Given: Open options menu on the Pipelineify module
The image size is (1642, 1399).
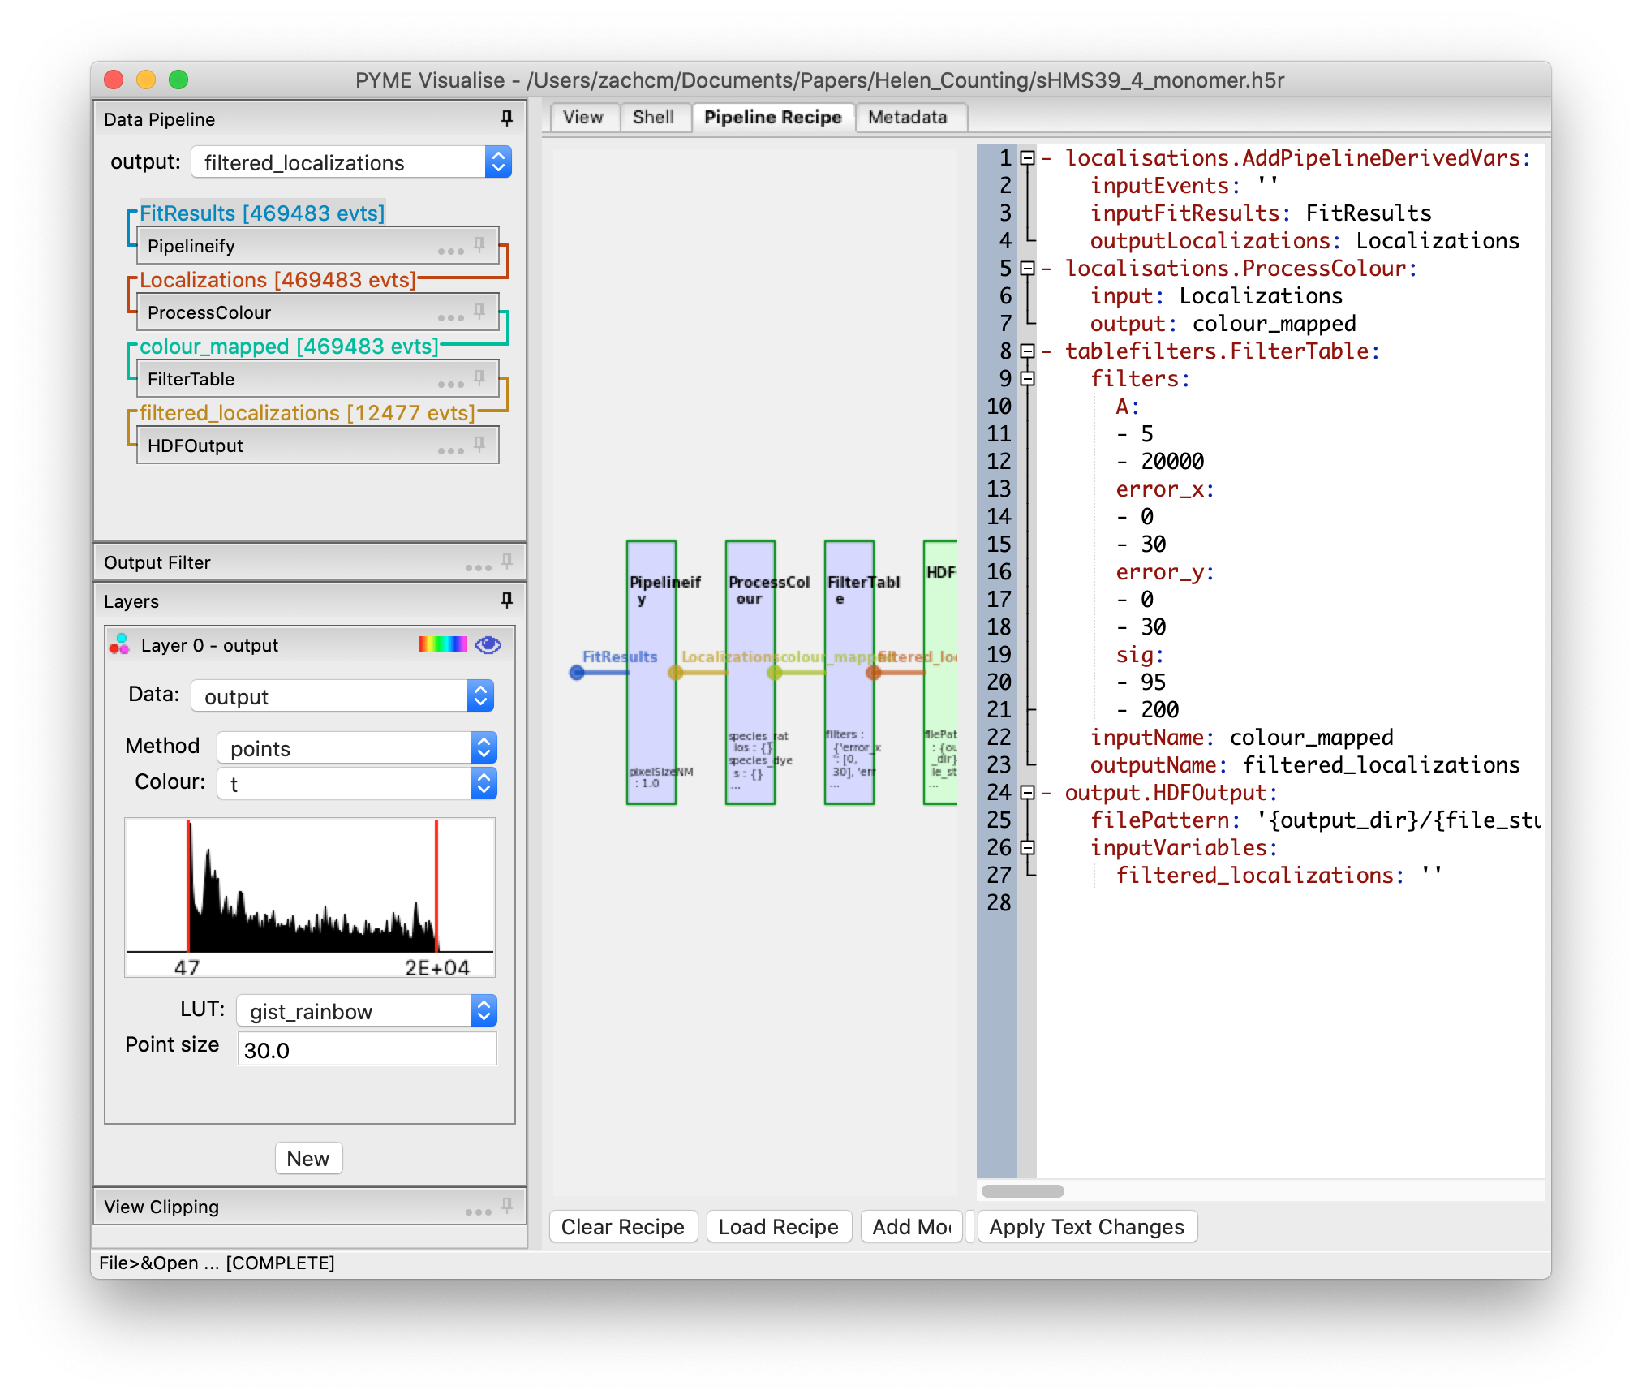Looking at the screenshot, I should (x=451, y=249).
